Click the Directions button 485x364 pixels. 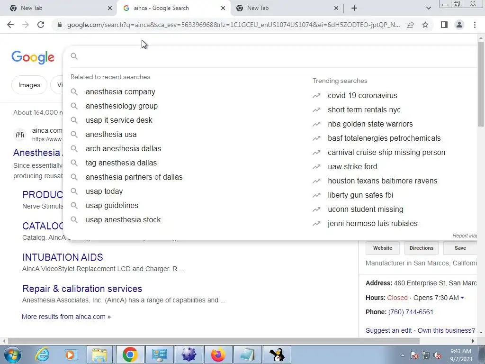pyautogui.click(x=421, y=248)
